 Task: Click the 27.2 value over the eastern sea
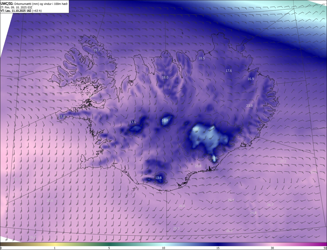pyautogui.click(x=283, y=161)
